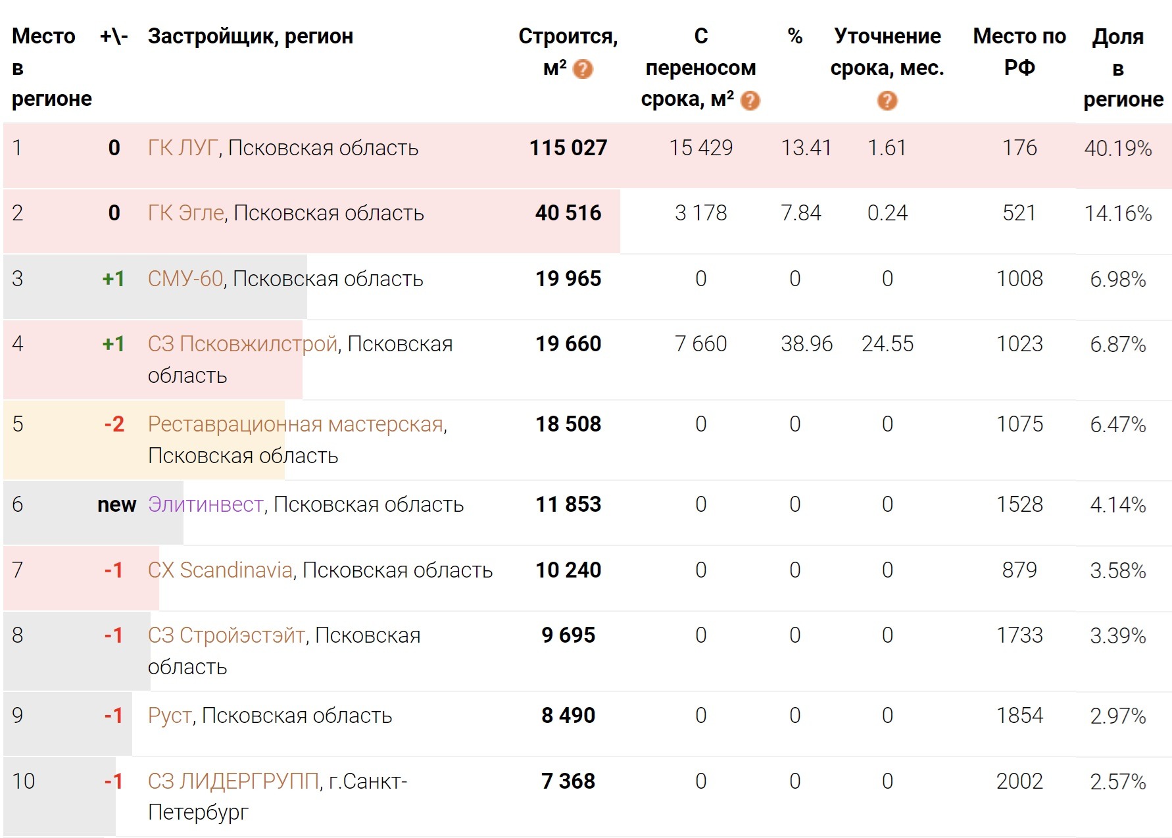Open СЗ Псковжилстрой developer page

(x=242, y=344)
